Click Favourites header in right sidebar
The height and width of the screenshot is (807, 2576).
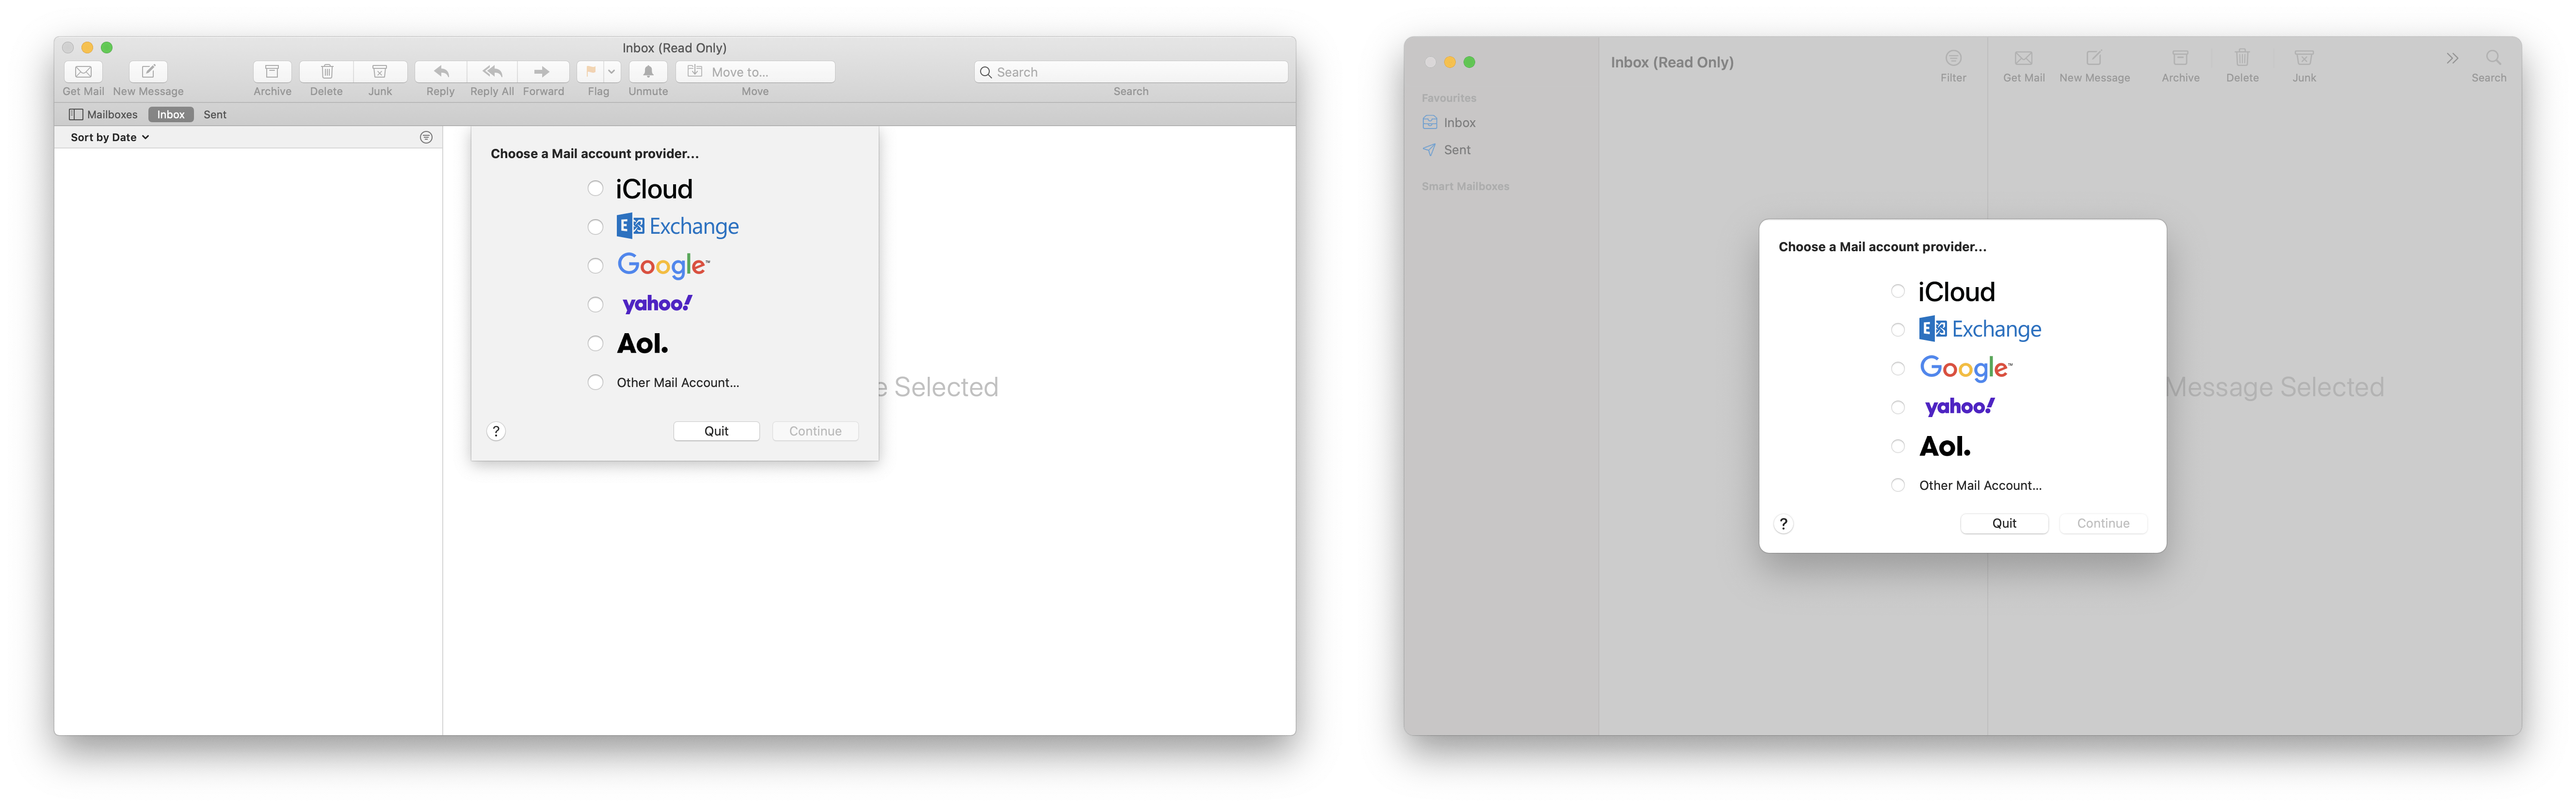[x=1448, y=98]
